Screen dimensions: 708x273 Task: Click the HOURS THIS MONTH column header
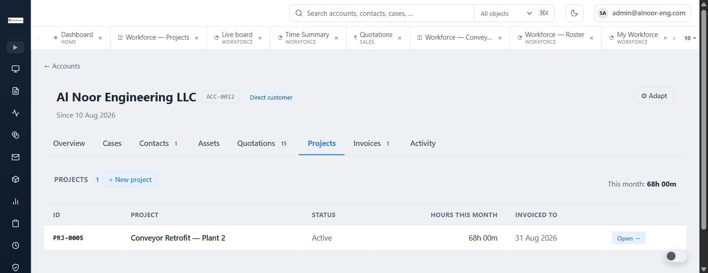464,215
